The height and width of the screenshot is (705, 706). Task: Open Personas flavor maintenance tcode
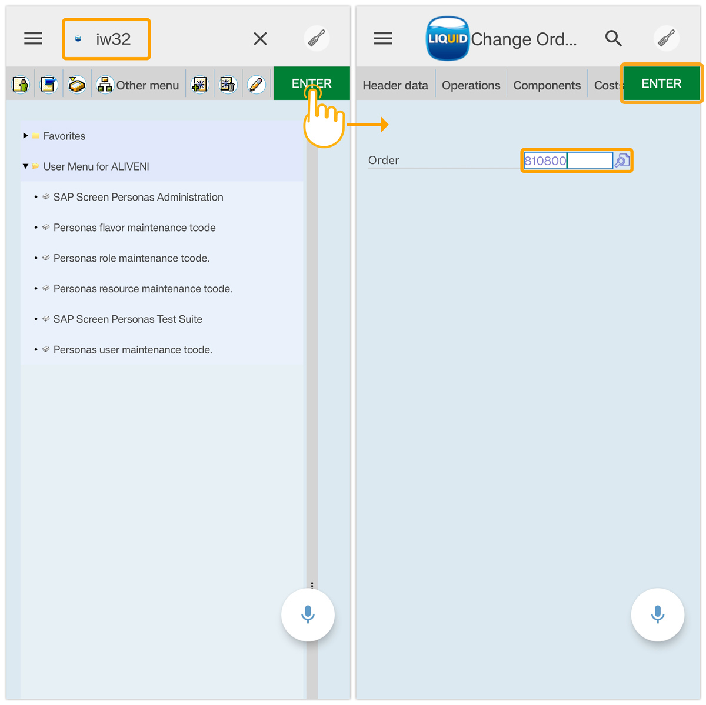(x=134, y=228)
